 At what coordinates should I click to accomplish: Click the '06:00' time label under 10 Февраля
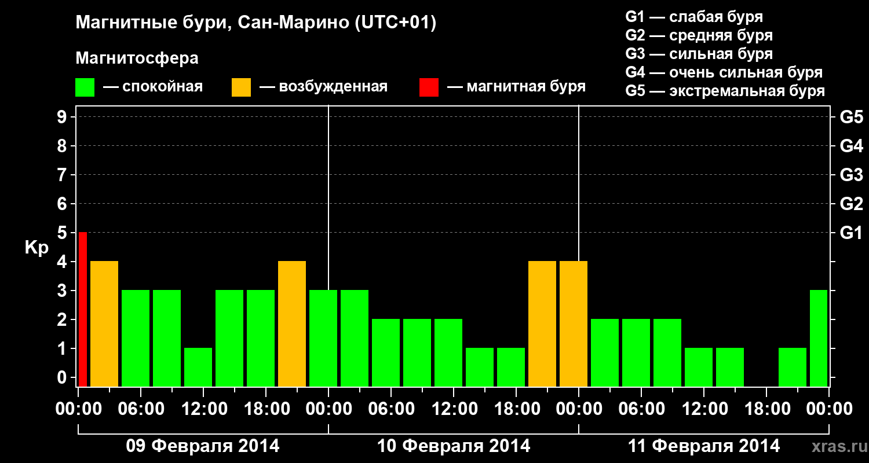tap(391, 409)
